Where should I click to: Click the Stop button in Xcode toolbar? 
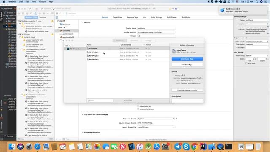tap(36, 8)
